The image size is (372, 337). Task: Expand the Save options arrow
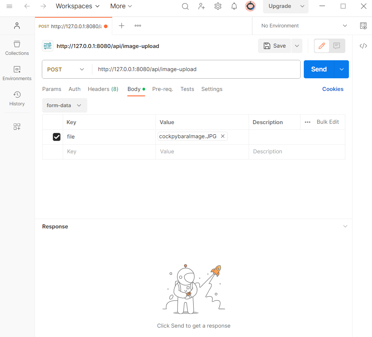[x=297, y=46]
